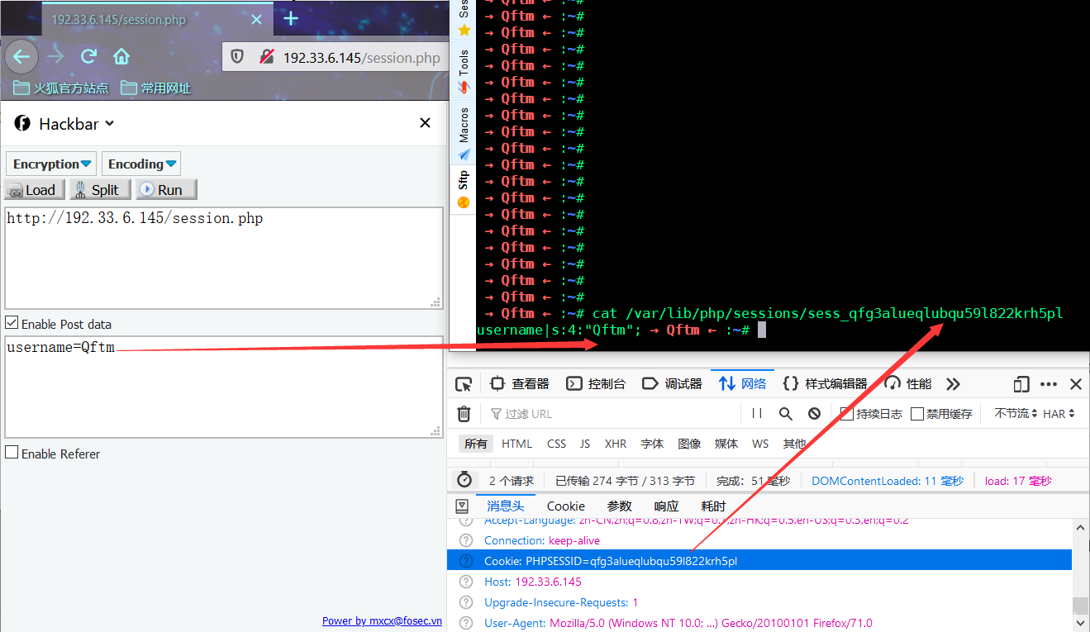Viewport: 1090px width, 632px height.
Task: Pause network recording with the pause icon
Action: tap(757, 414)
